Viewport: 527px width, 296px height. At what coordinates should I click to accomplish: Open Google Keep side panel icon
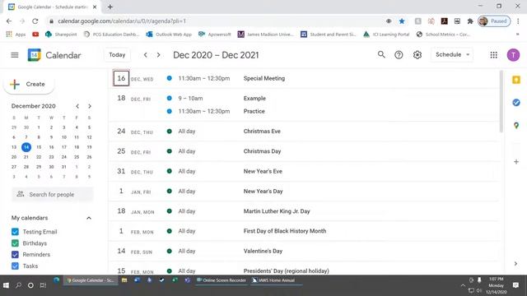click(516, 80)
